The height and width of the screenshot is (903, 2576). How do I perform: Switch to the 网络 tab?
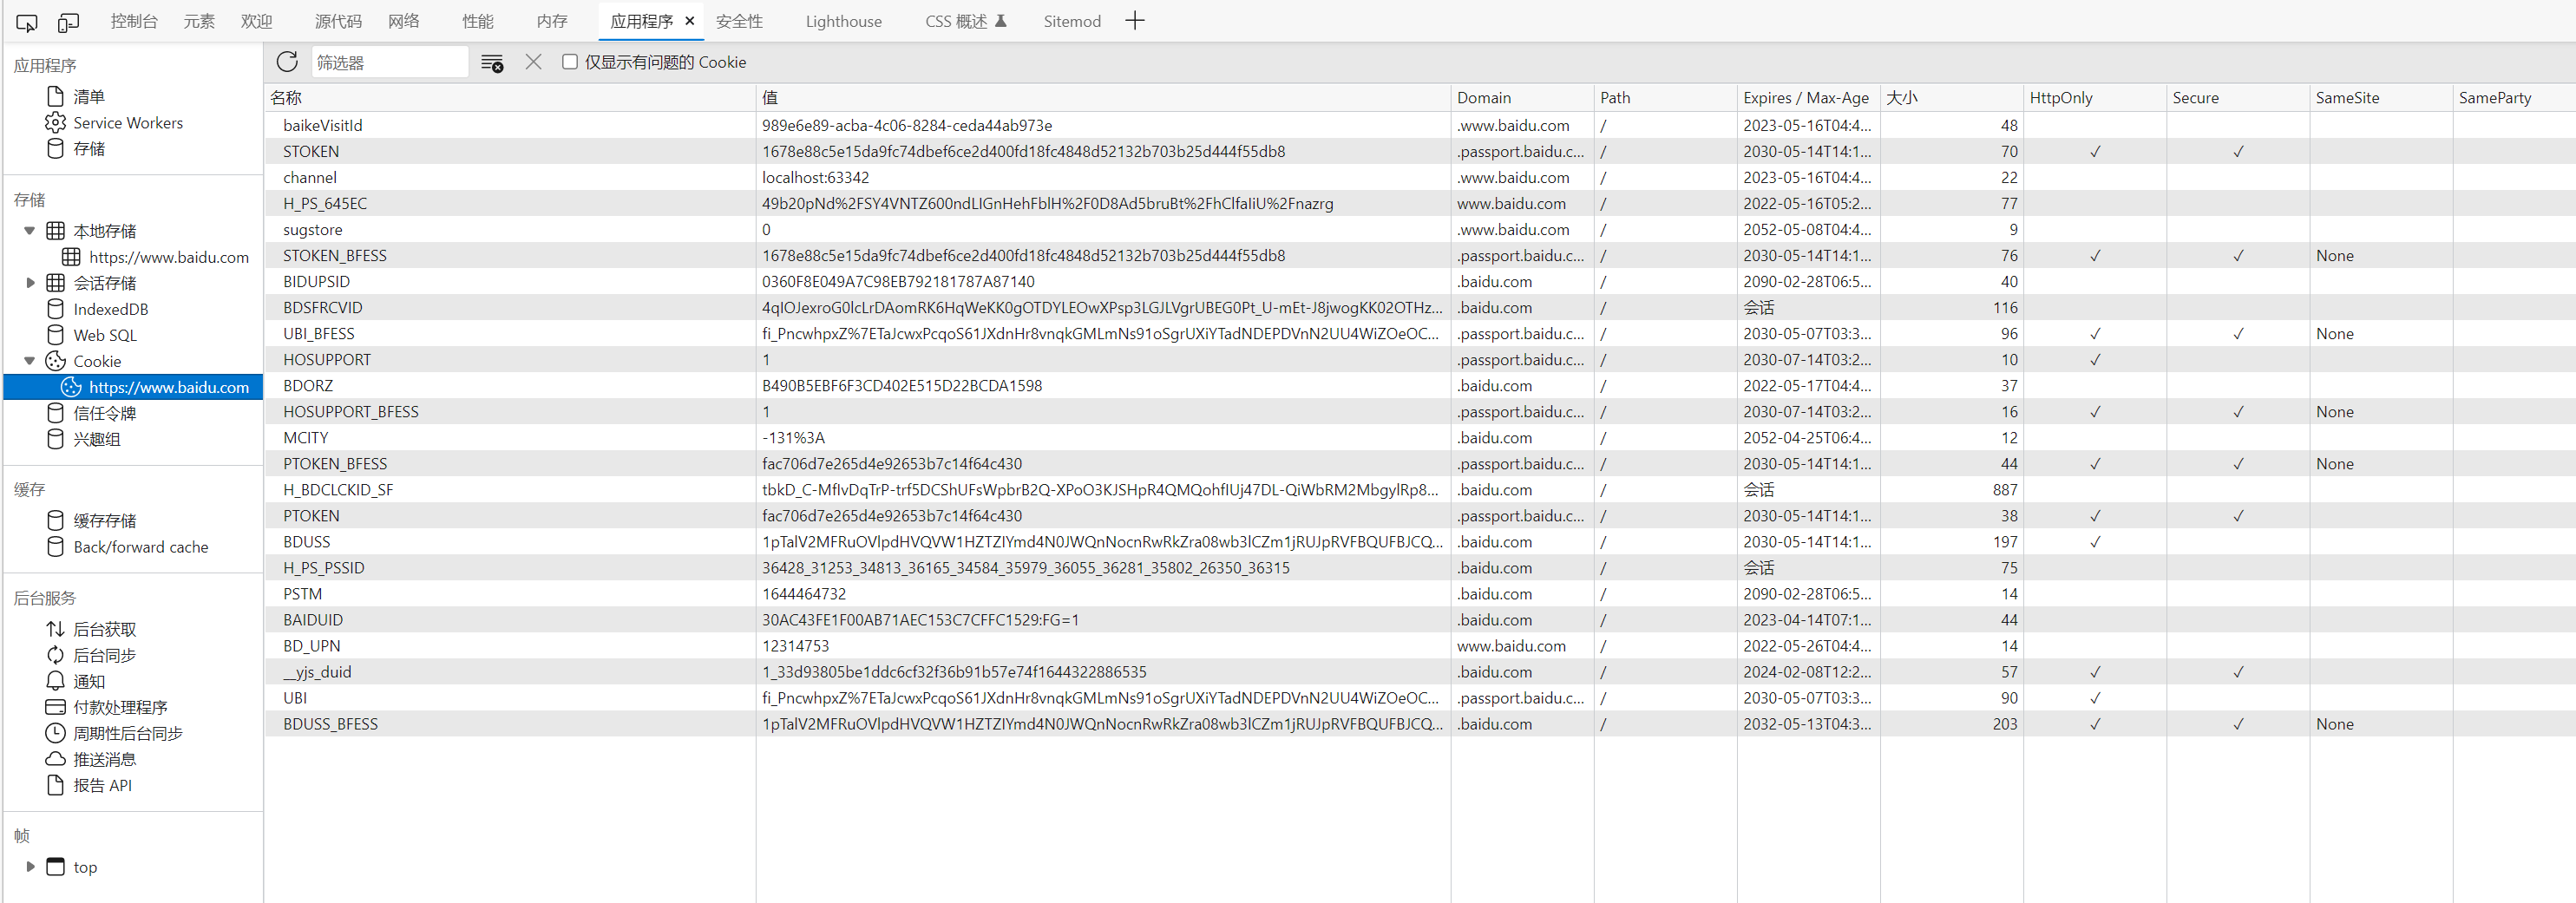tap(404, 21)
